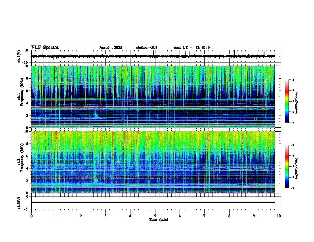Click the time axis tick label "3"
Screen dimensions: 314x242
(105, 216)
